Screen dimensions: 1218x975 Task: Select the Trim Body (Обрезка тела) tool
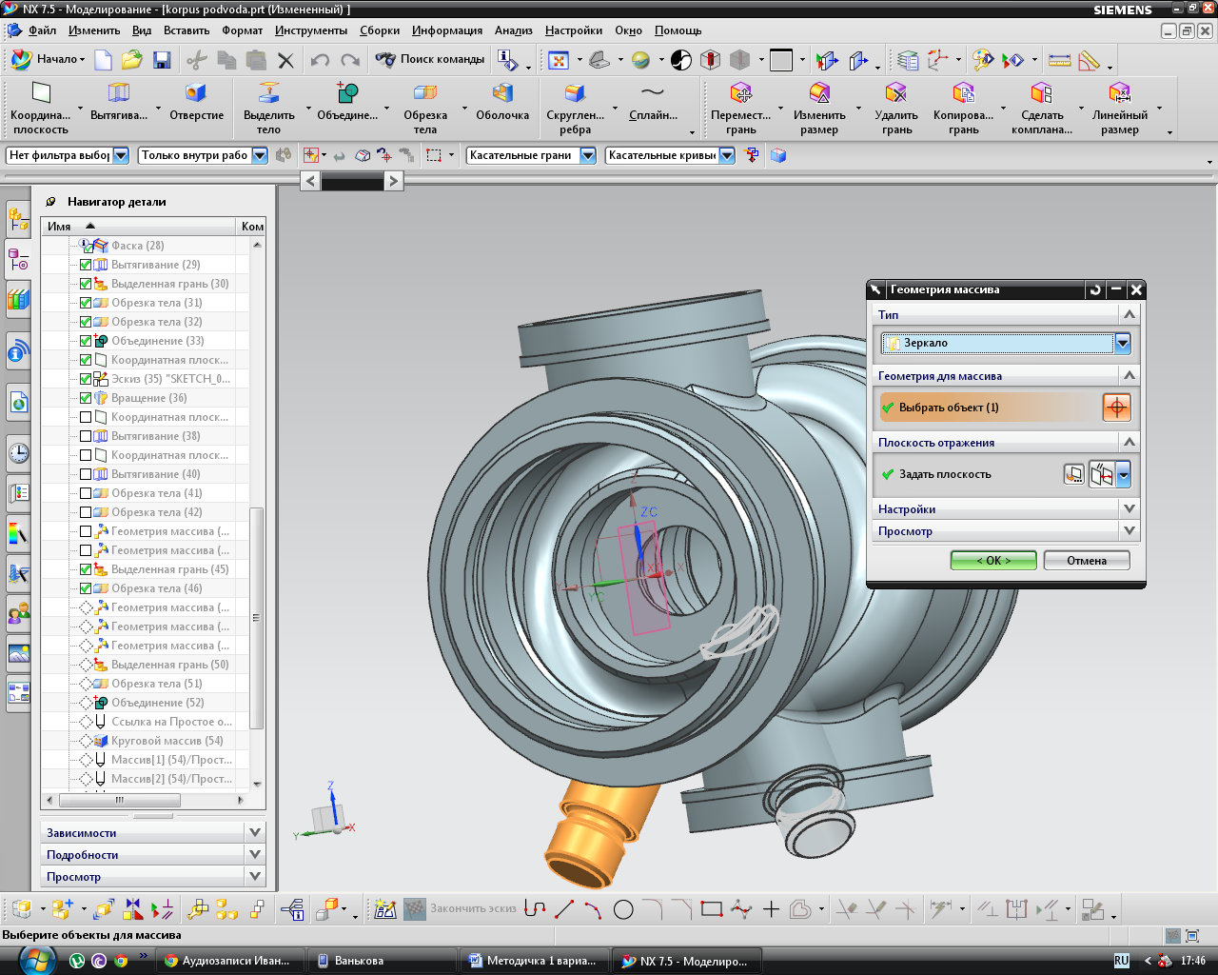[x=425, y=93]
